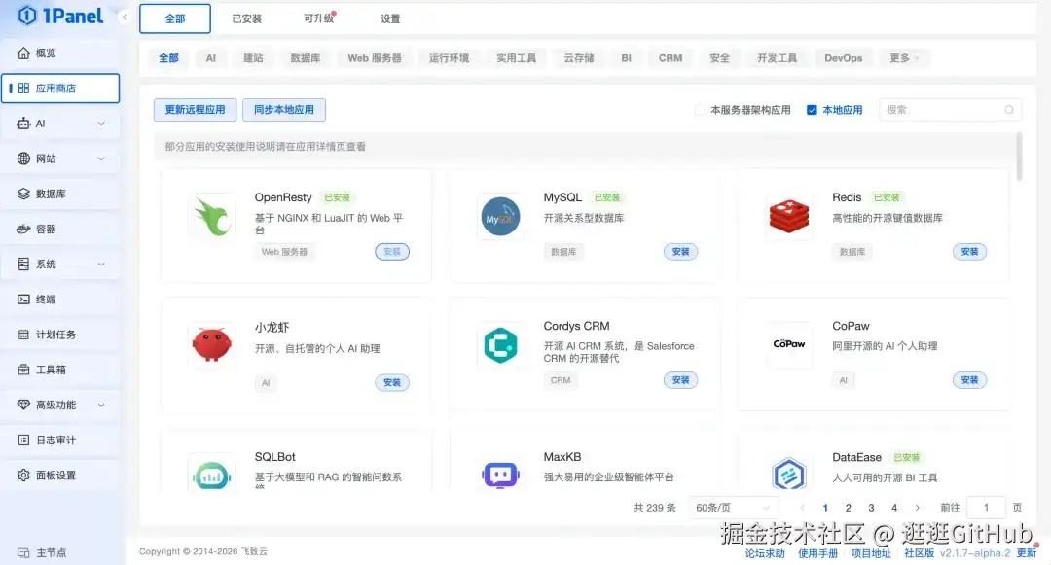
Task: Click the 前往 page number input
Action: tap(986, 508)
